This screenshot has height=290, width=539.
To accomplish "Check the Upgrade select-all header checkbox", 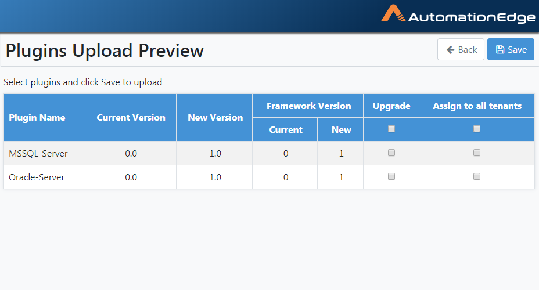I will pos(391,129).
